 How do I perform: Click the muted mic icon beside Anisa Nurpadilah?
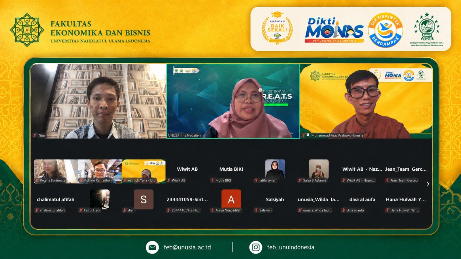tap(212, 210)
